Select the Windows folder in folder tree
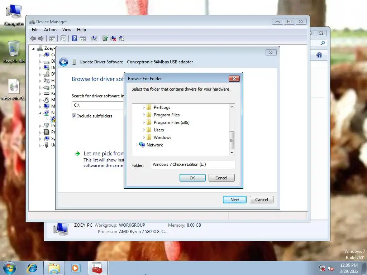367x275 pixels. (162, 137)
